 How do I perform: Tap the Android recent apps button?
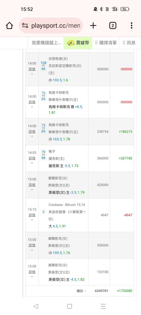103,306
